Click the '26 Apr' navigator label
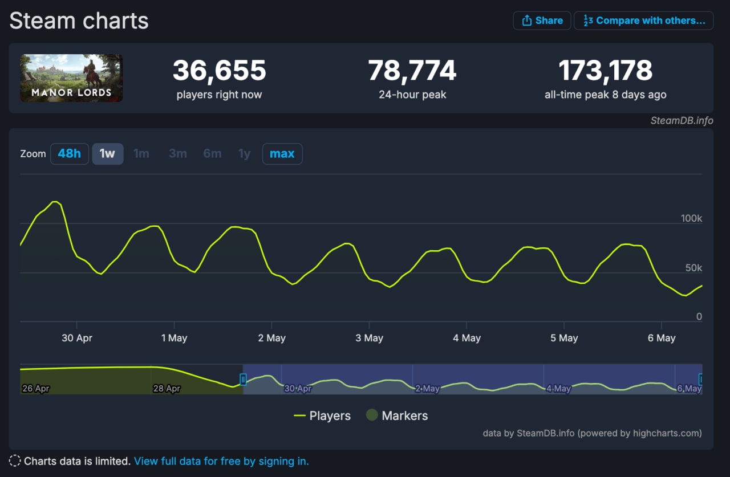730x477 pixels. (36, 389)
